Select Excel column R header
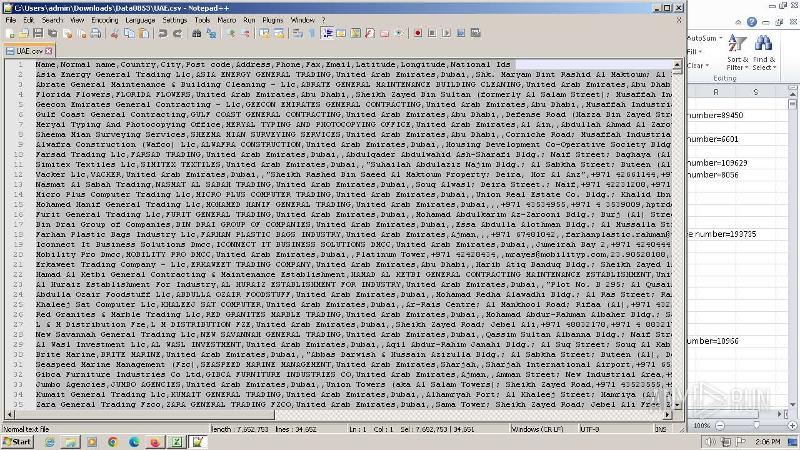Viewport: 800px width, 450px height. (x=716, y=92)
